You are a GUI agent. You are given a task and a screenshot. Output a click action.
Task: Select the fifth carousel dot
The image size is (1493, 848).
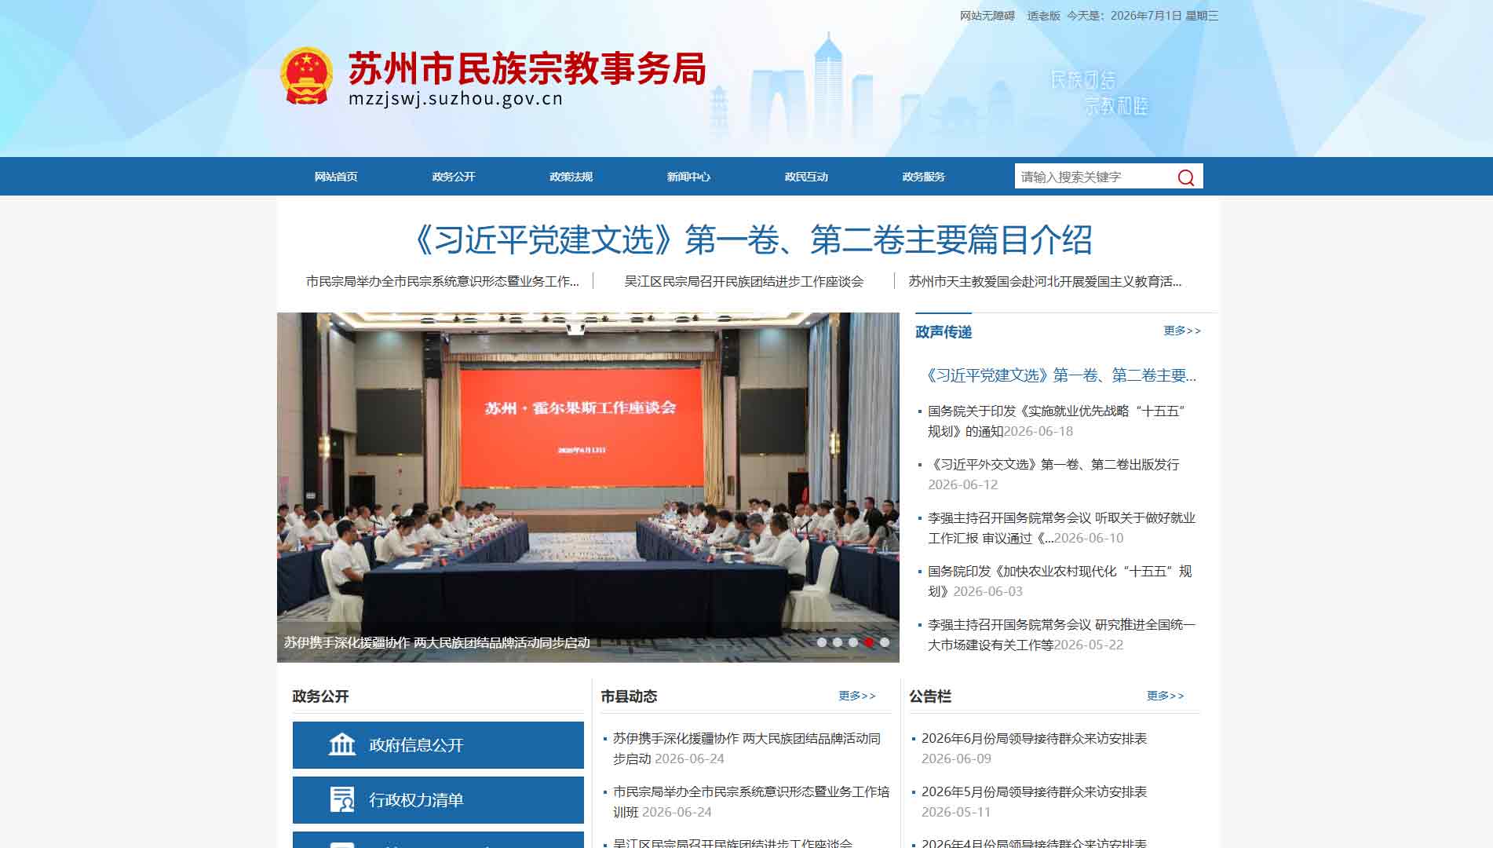click(885, 642)
